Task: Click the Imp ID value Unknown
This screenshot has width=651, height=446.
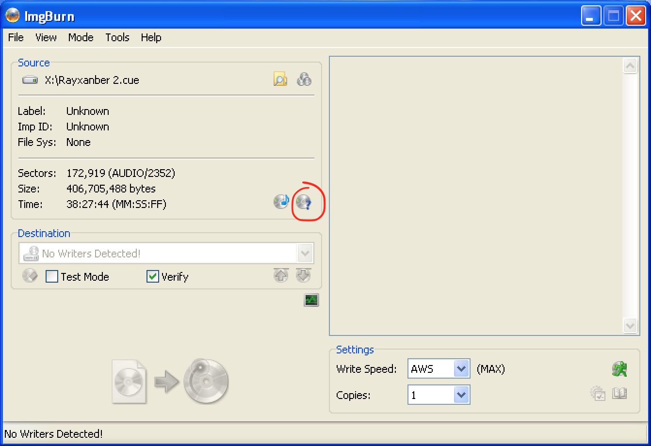Action: 88,127
